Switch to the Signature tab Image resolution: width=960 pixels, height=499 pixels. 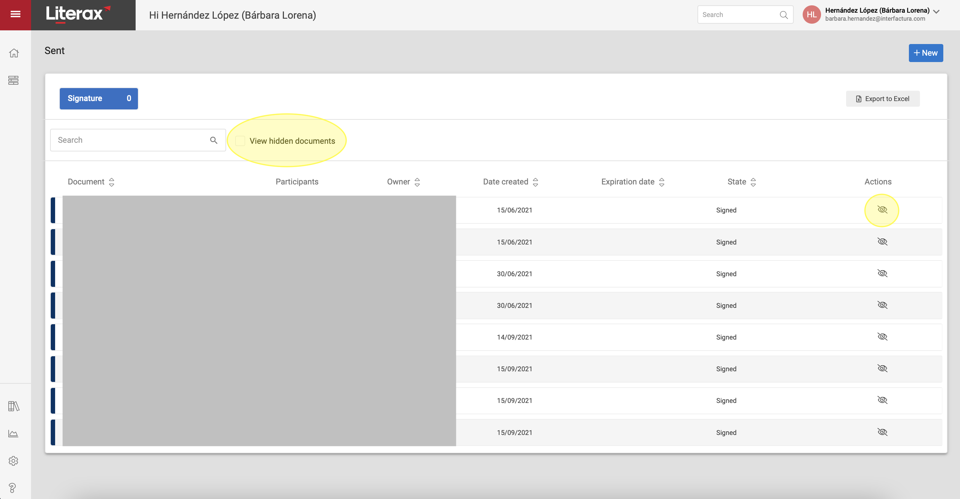coord(99,98)
